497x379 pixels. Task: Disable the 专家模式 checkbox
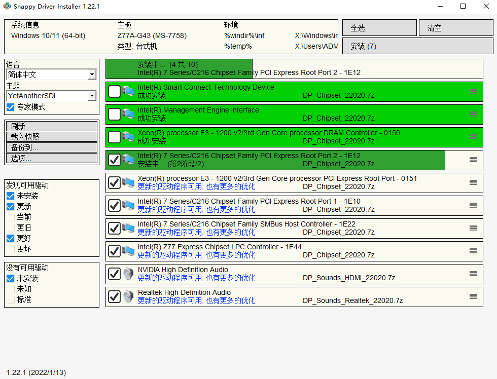[11, 107]
